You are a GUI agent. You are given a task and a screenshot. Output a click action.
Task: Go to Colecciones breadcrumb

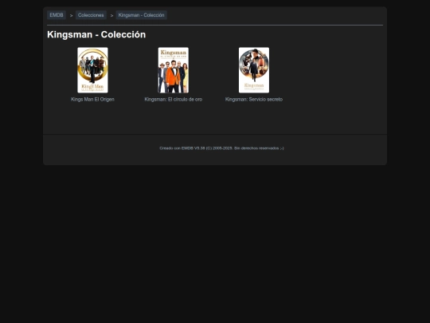[x=91, y=15]
